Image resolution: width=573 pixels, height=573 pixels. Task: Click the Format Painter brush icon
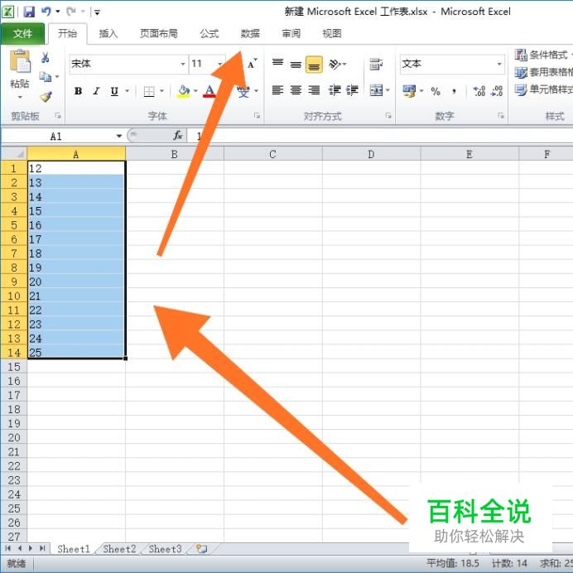(46, 97)
